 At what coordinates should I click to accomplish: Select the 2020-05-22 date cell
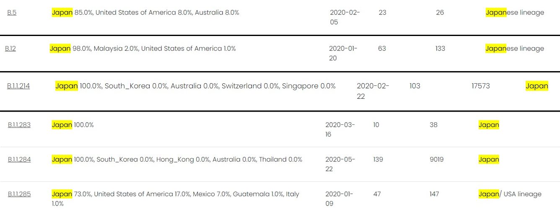tap(340, 164)
